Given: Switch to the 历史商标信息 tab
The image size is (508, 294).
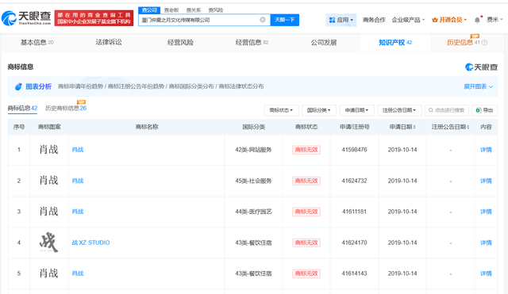Looking at the screenshot, I should (66, 108).
